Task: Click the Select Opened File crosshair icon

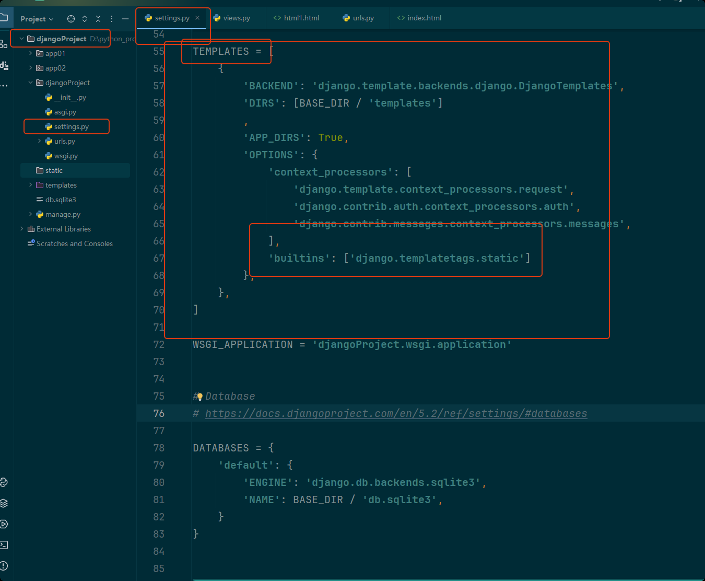Action: pos(71,19)
